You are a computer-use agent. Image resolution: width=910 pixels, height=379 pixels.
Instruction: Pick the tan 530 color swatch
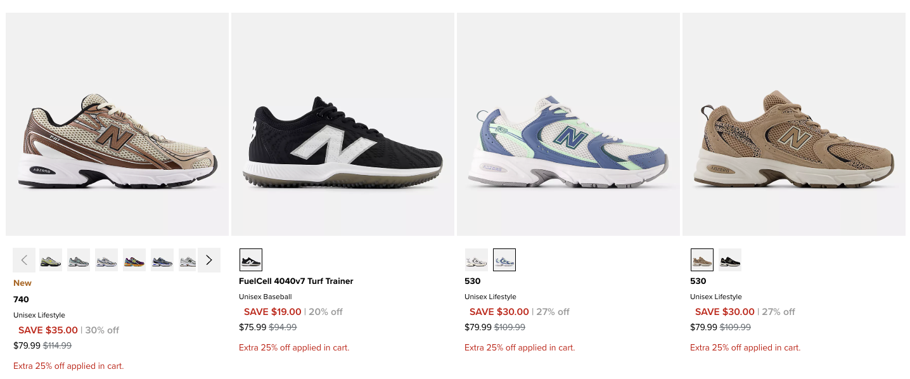coord(702,260)
